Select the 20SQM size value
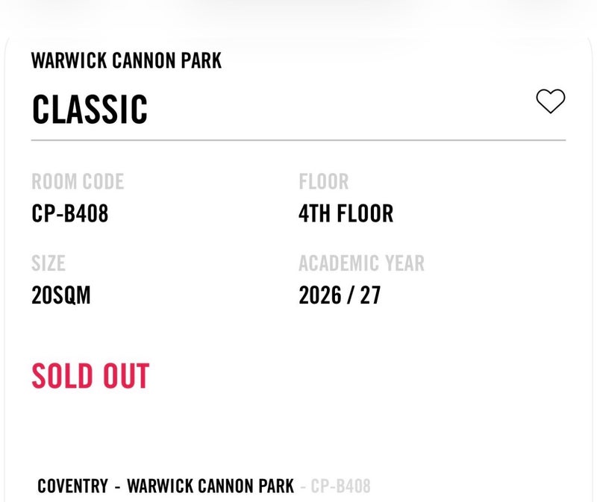The width and height of the screenshot is (597, 502). [61, 295]
